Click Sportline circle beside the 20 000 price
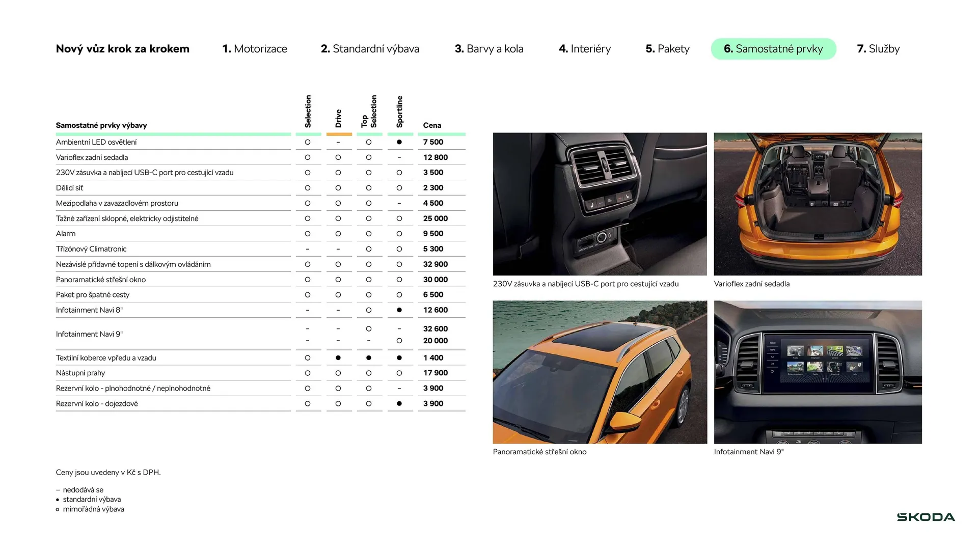This screenshot has height=550, width=978. (399, 341)
